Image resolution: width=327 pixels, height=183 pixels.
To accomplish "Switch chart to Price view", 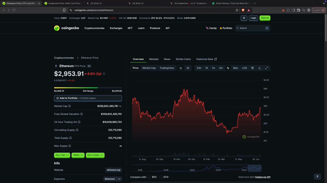I will click(x=135, y=68).
